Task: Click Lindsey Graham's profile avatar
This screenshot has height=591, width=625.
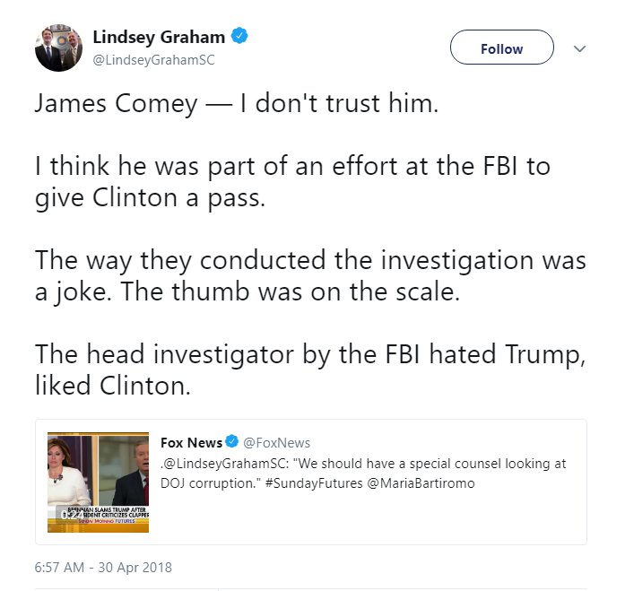Action: tap(59, 48)
